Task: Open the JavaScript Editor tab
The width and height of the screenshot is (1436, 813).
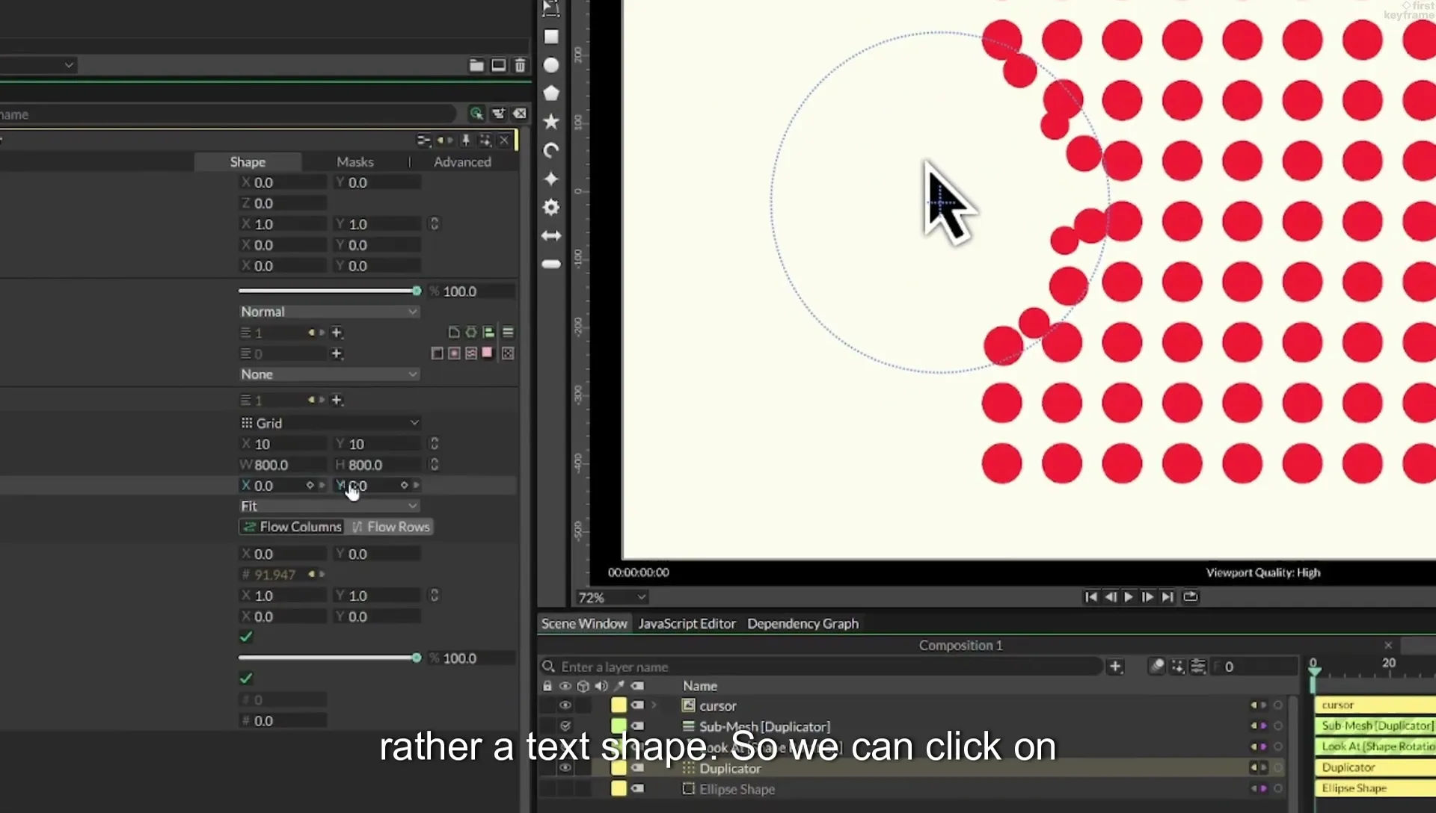Action: (687, 624)
